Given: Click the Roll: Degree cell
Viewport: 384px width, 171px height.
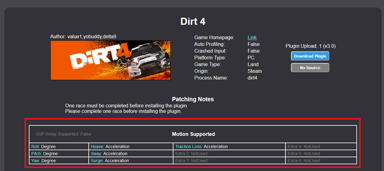Looking at the screenshot, I should click(x=59, y=147).
